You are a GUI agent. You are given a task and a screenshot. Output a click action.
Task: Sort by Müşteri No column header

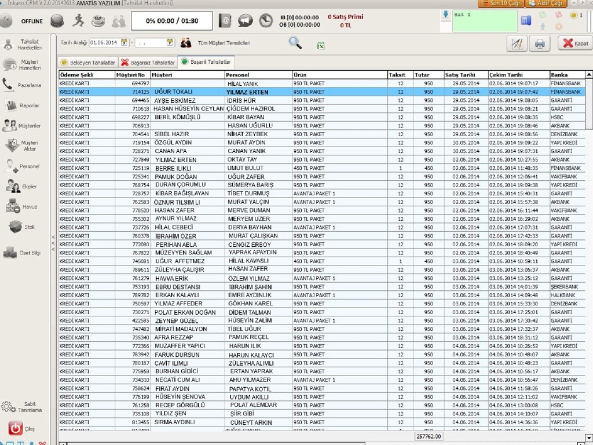coord(133,75)
